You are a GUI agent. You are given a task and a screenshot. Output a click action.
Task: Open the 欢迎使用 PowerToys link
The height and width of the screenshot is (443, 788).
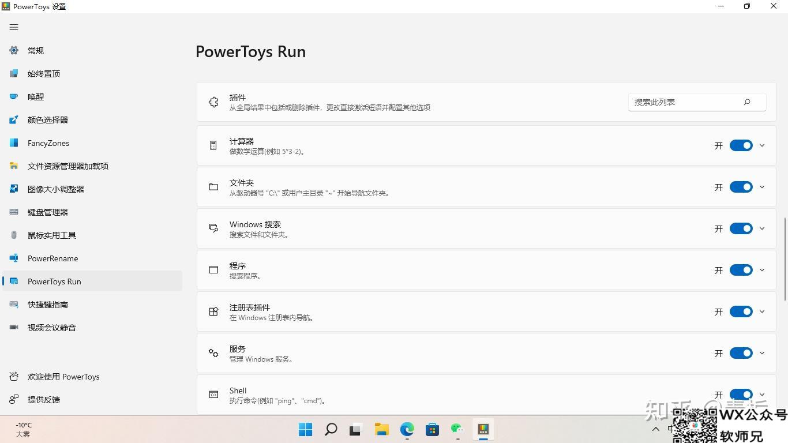[x=92, y=377]
